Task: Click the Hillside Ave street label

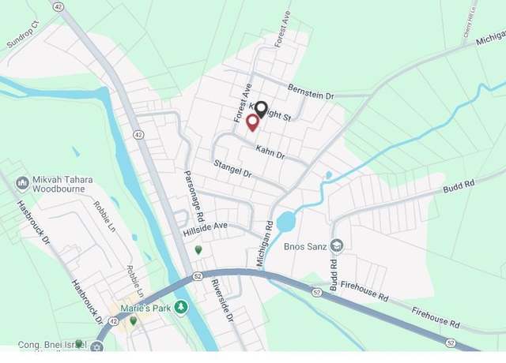Action: point(206,230)
